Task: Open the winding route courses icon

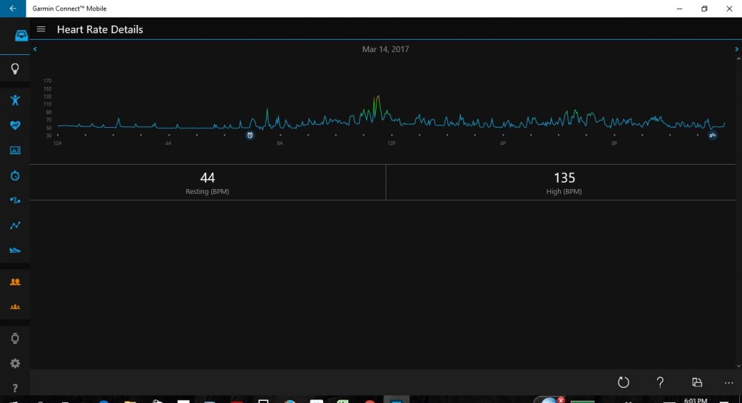Action: 15,201
